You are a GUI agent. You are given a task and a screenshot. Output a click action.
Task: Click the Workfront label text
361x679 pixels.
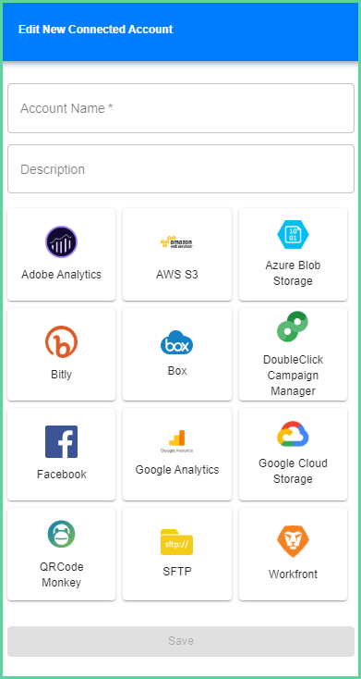point(293,574)
